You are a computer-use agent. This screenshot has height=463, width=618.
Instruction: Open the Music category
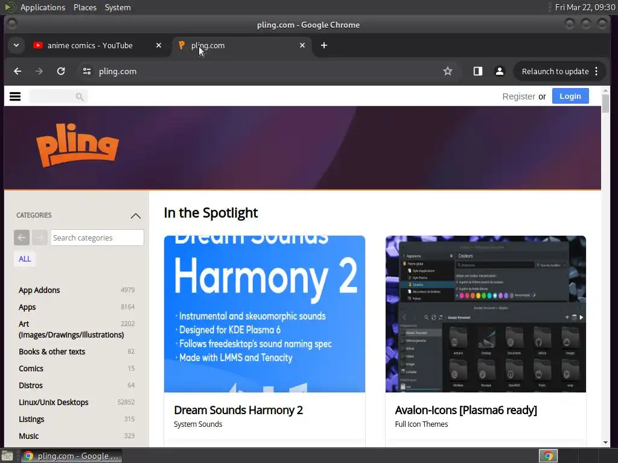pos(29,436)
